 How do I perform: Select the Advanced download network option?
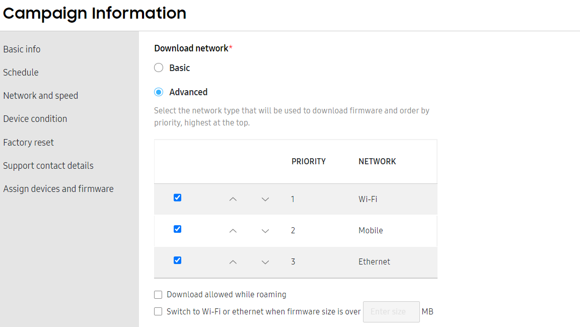159,92
